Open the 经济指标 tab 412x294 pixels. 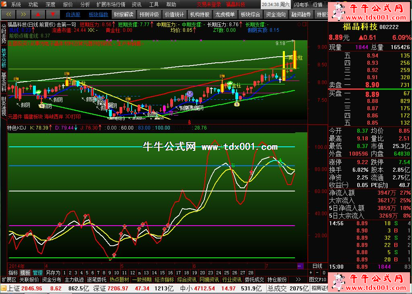164,280
